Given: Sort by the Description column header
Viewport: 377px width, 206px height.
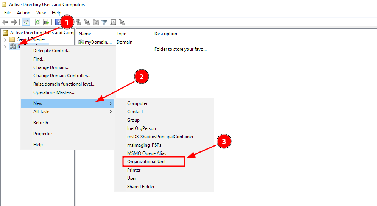Looking at the screenshot, I should coord(180,34).
